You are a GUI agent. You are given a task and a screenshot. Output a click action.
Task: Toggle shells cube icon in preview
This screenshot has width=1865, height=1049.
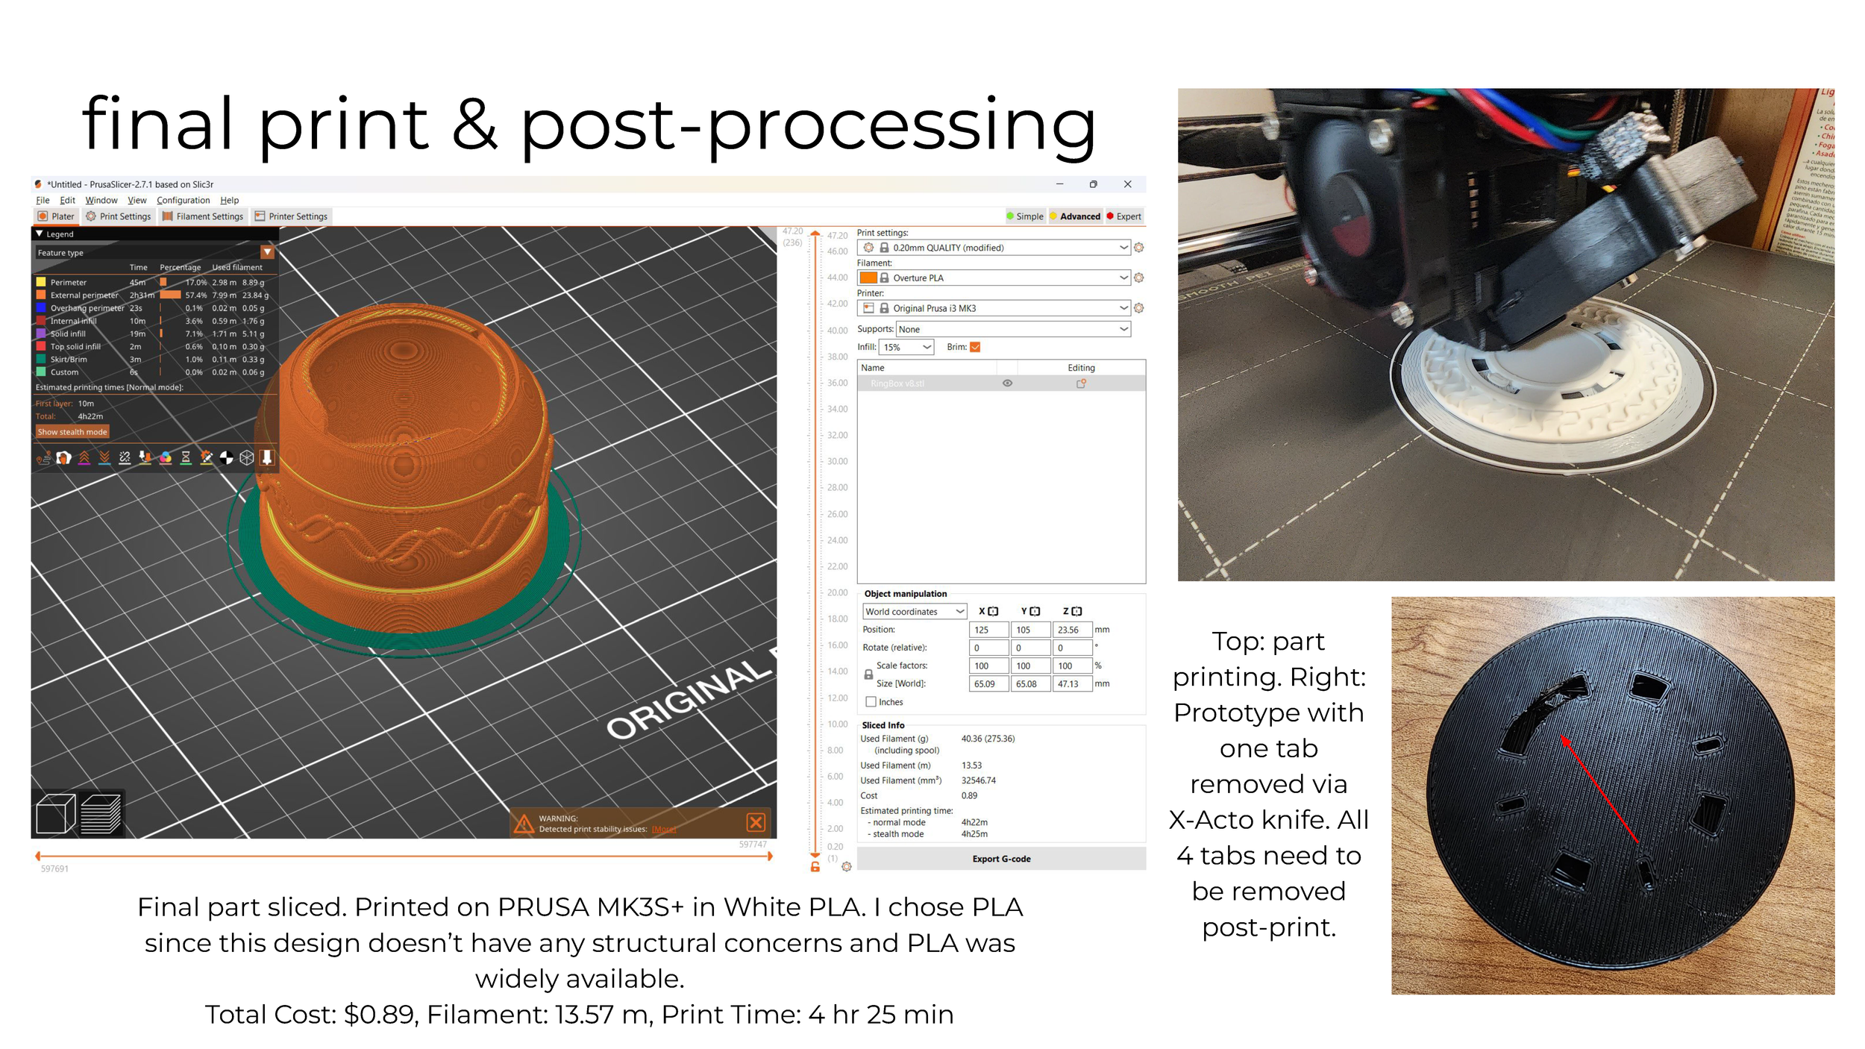[x=247, y=458]
